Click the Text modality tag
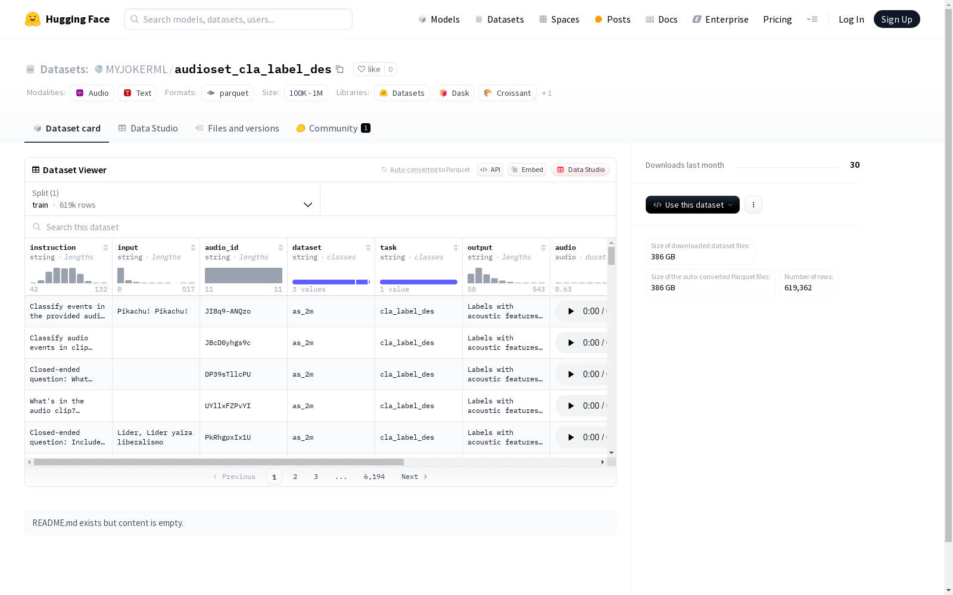 [138, 93]
